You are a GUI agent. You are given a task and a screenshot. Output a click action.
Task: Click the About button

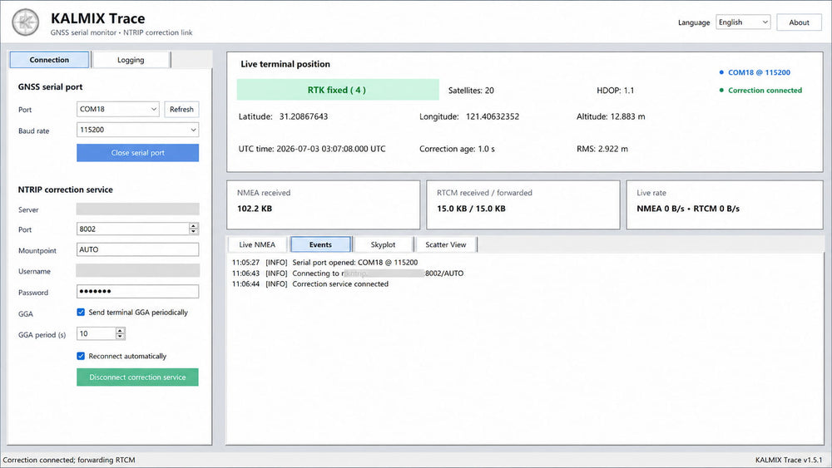[x=799, y=22]
